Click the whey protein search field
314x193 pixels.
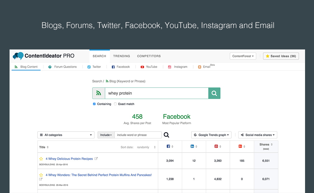157,93
